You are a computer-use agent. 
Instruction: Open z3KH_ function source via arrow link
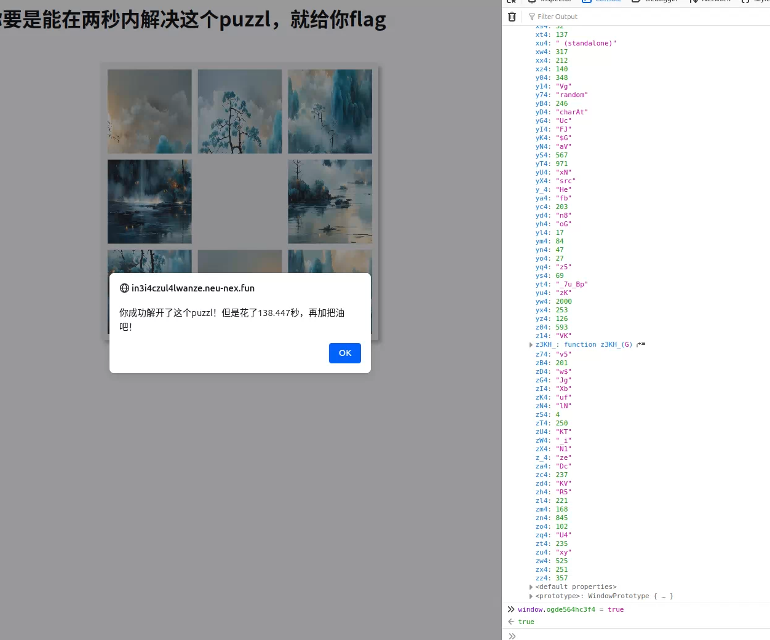[x=640, y=344]
